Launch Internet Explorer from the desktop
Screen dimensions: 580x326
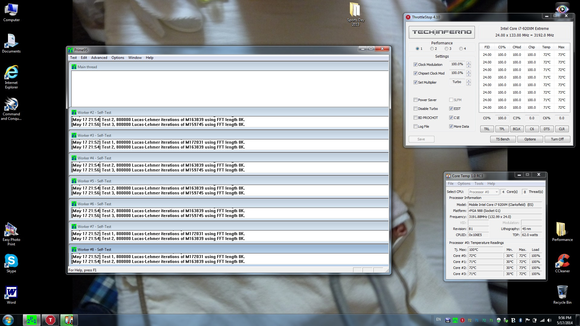pos(11,77)
